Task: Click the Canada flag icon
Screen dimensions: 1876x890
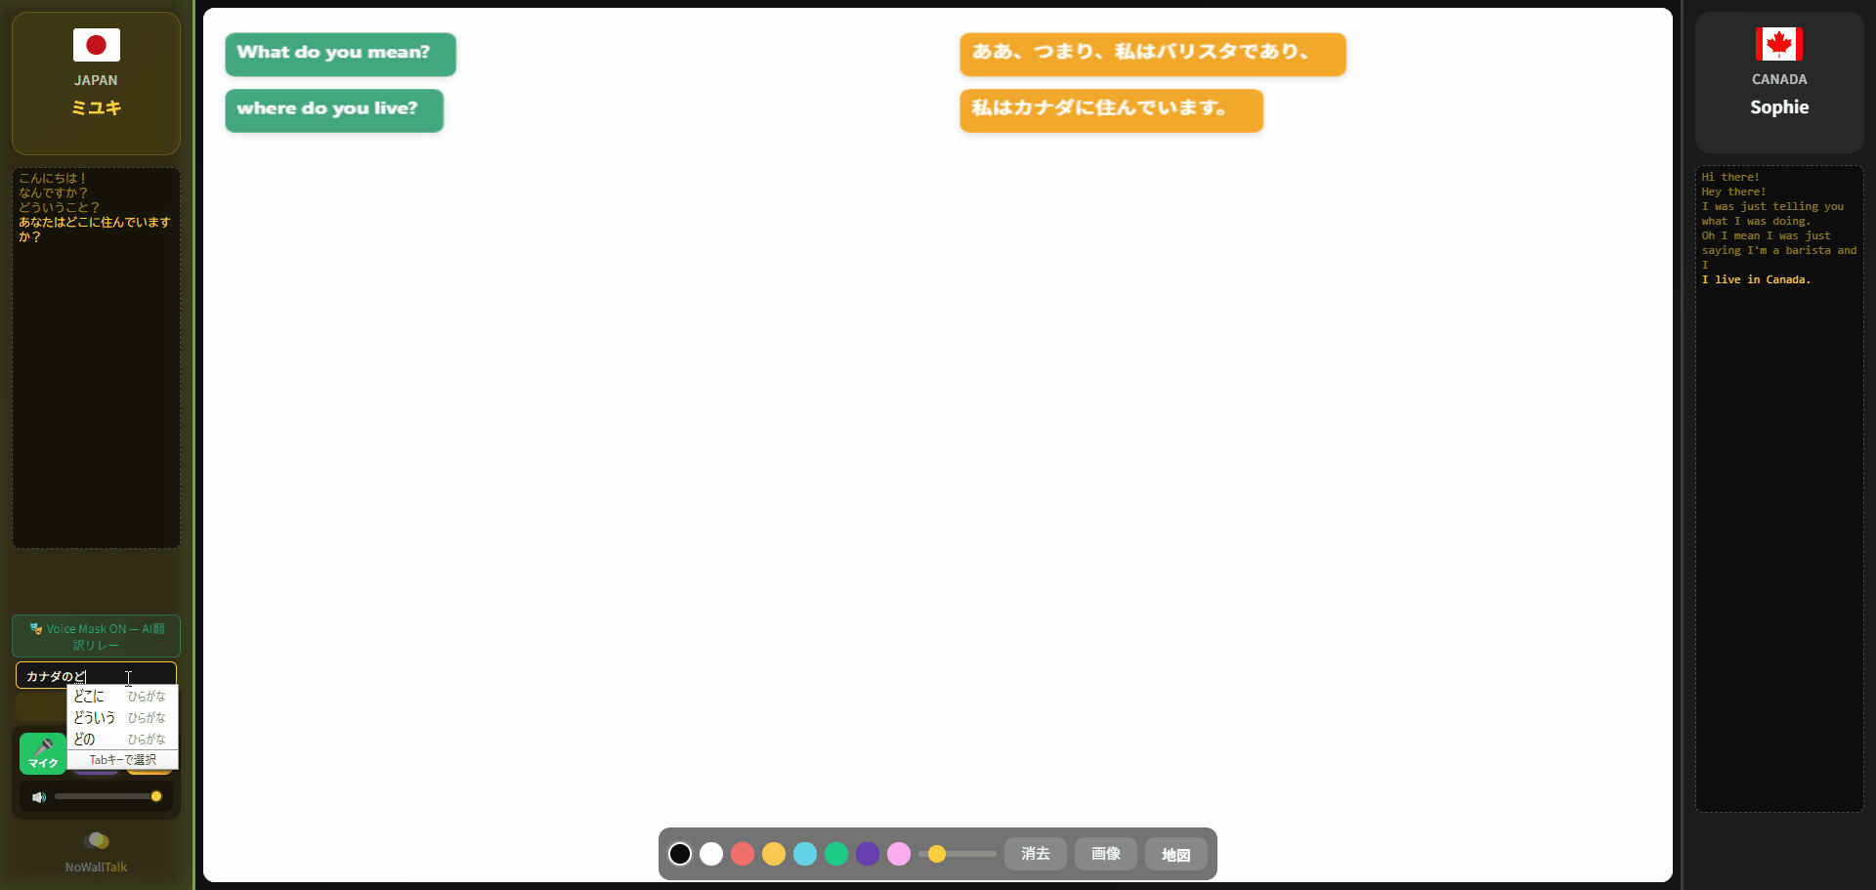Action: click(1778, 44)
